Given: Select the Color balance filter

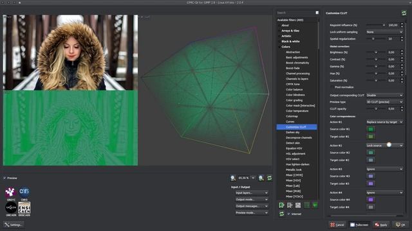Looking at the screenshot, I should click(x=294, y=90).
